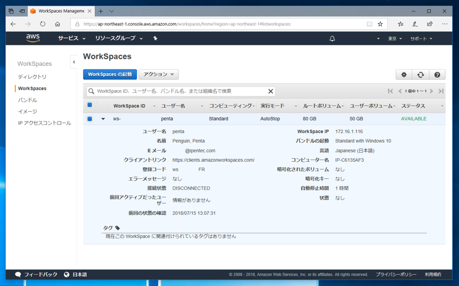Click the browser forward arrow
This screenshot has width=459, height=286.
click(x=28, y=24)
